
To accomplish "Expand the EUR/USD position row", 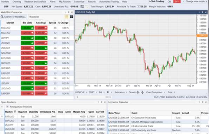I will tap(2, 116).
